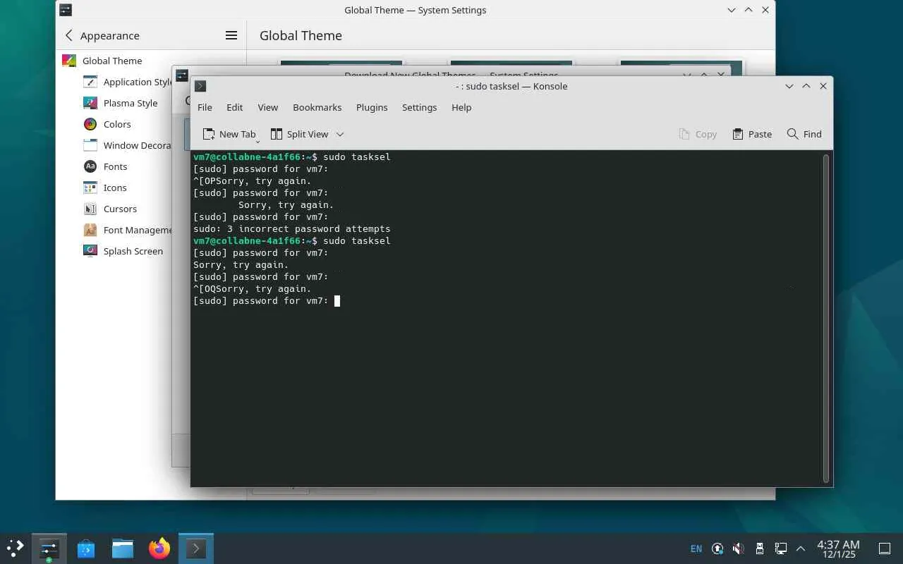Click the Konsole vertical scrollbar
Screen dimensions: 903x564
click(x=826, y=317)
